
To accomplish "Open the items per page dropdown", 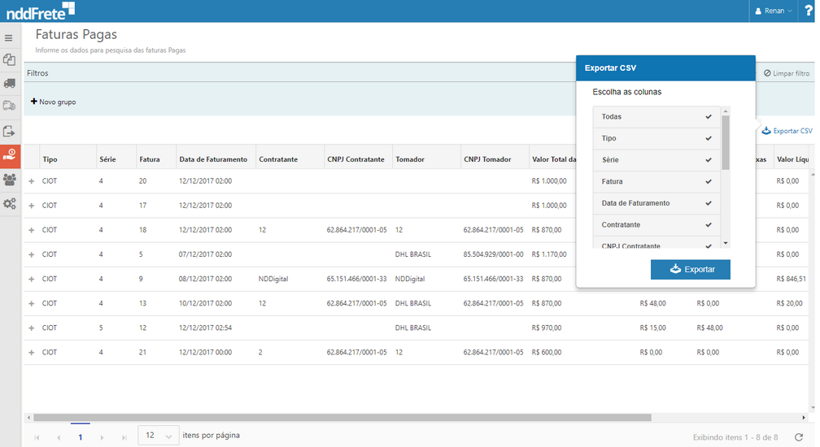I will [159, 436].
